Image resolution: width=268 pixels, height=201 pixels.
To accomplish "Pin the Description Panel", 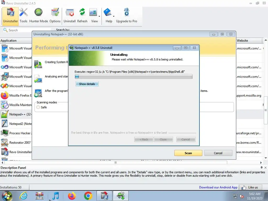I will click(x=261, y=167).
